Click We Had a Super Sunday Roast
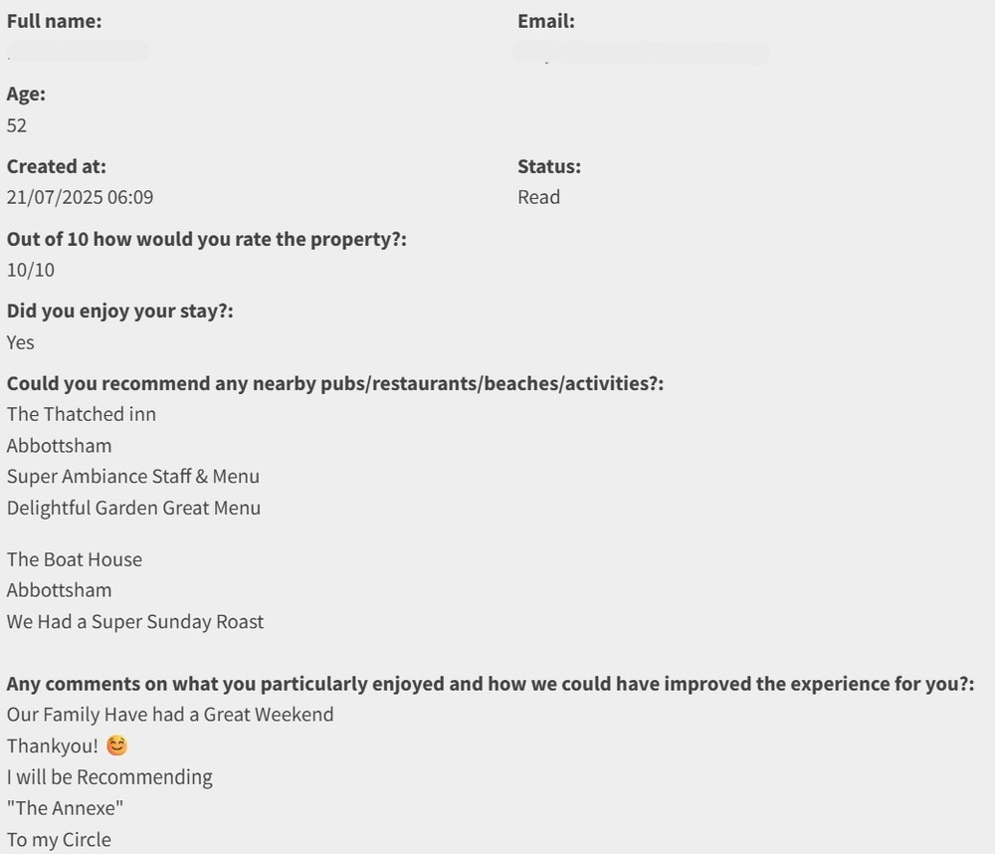This screenshot has height=854, width=995. [x=135, y=622]
